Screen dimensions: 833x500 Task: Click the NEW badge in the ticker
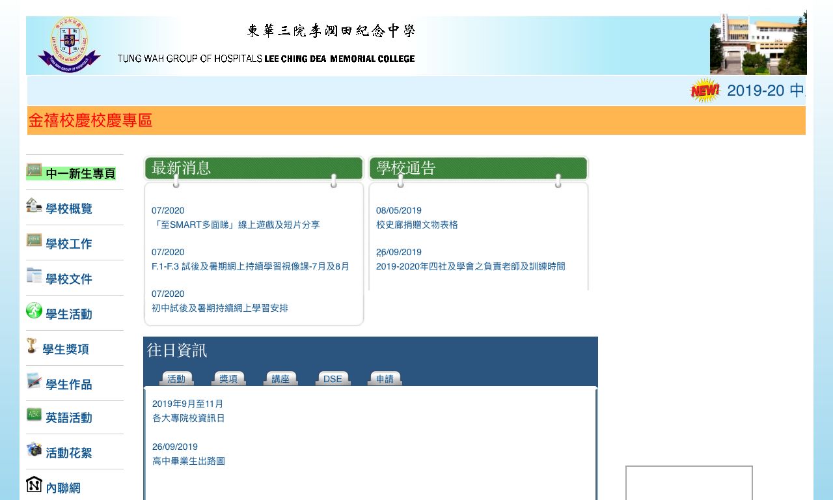coord(705,90)
